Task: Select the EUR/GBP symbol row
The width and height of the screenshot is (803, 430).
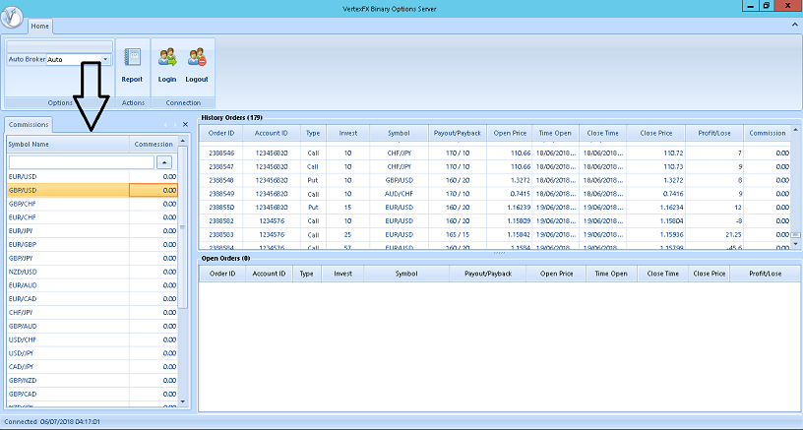Action: pos(93,244)
